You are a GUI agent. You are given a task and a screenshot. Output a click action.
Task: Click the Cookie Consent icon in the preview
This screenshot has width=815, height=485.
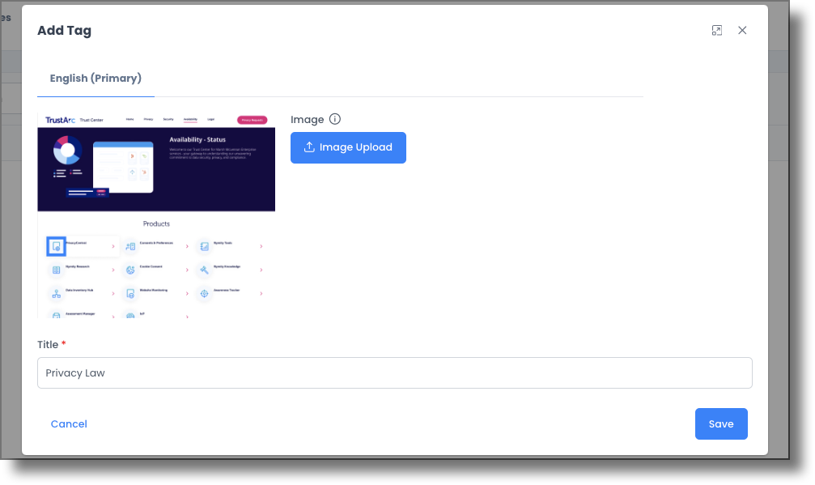click(130, 270)
